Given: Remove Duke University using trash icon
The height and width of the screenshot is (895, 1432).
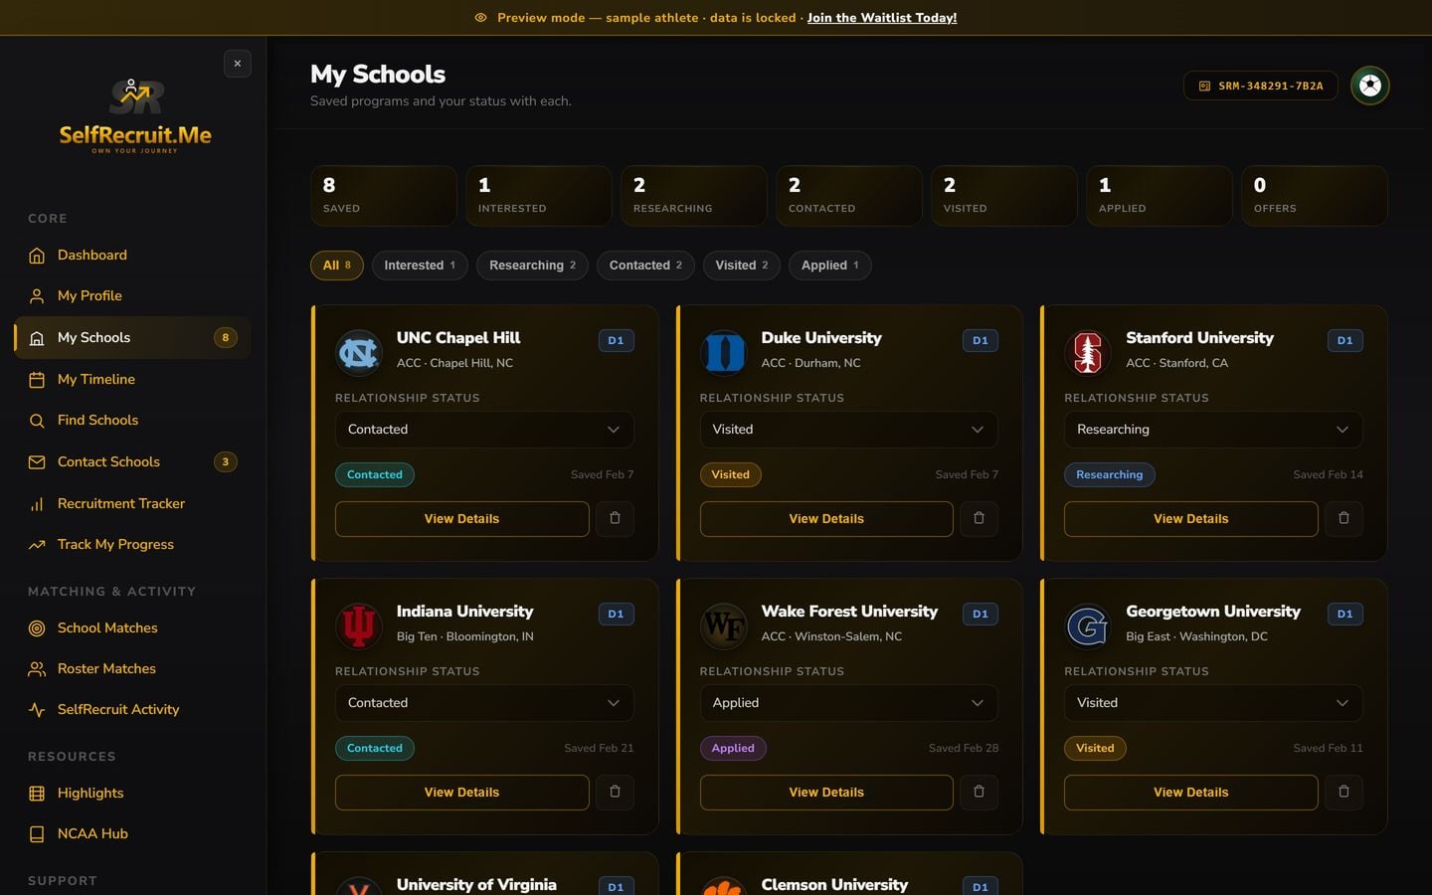Looking at the screenshot, I should click(980, 519).
